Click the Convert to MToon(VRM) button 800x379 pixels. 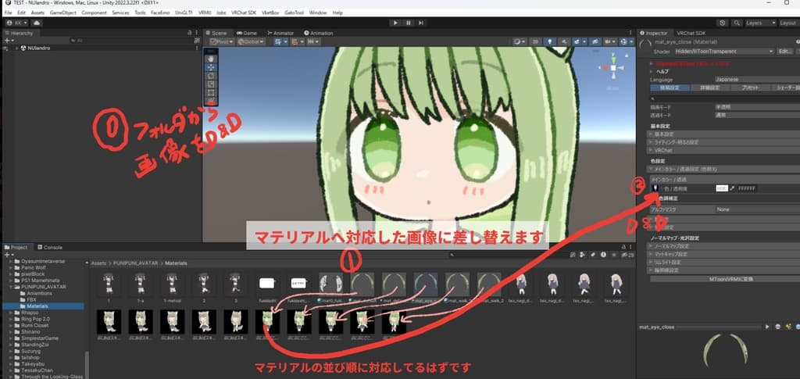(724, 279)
